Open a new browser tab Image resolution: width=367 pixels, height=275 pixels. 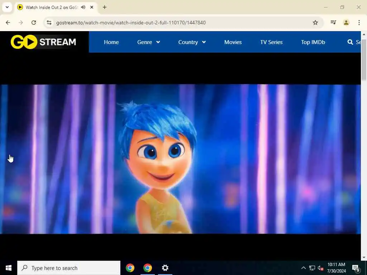pos(105,7)
